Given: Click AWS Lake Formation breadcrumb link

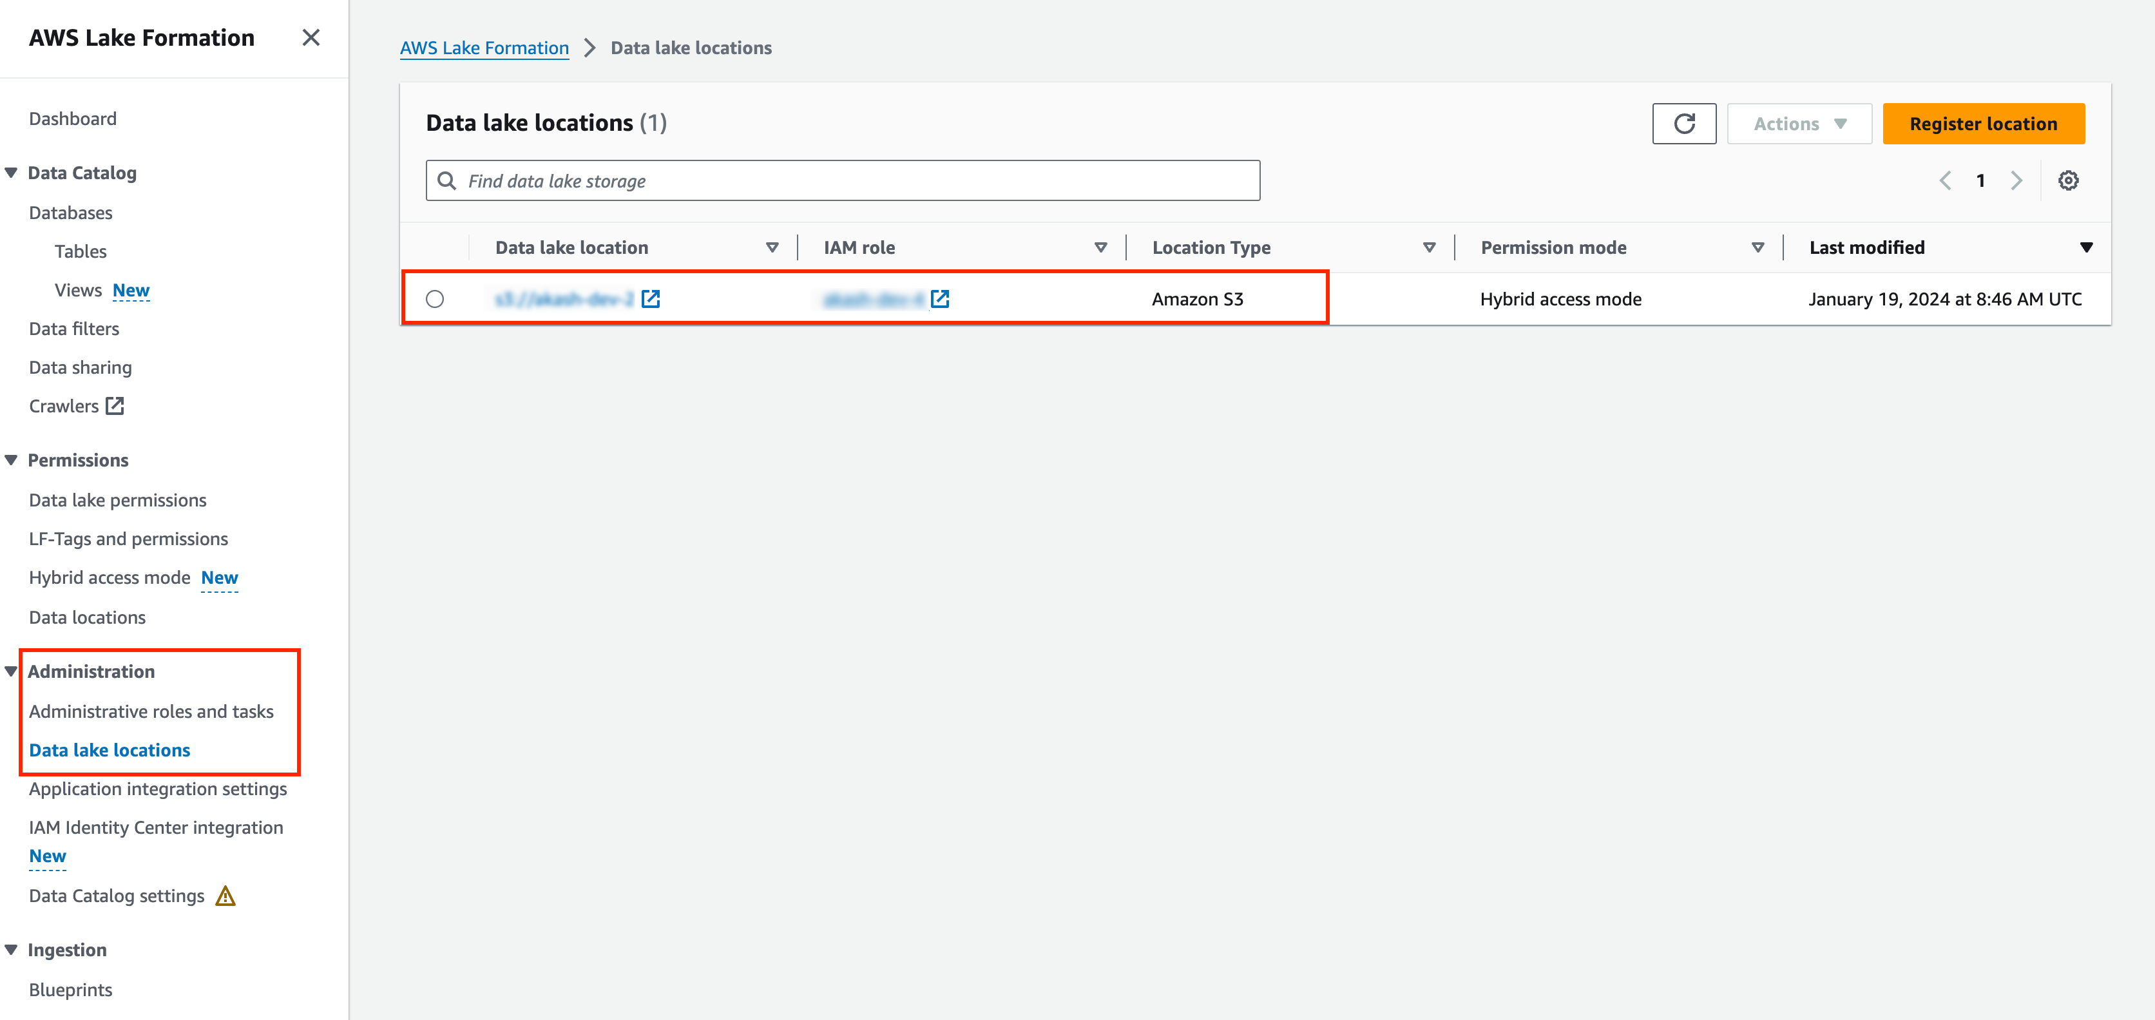Looking at the screenshot, I should 484,48.
